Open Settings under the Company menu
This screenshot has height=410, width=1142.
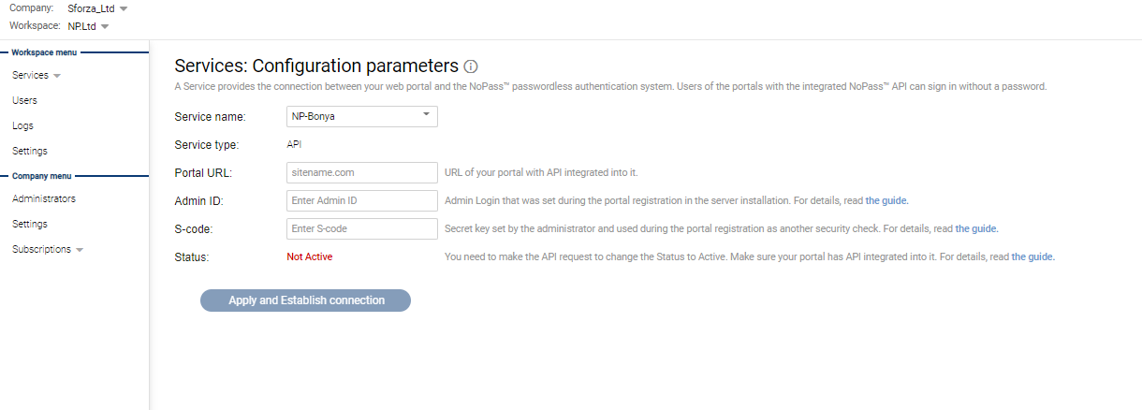(x=29, y=224)
